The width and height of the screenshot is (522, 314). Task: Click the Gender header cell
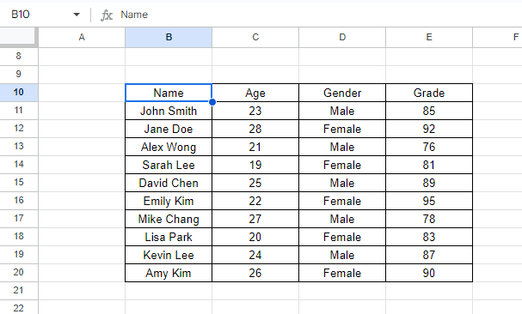tap(342, 93)
